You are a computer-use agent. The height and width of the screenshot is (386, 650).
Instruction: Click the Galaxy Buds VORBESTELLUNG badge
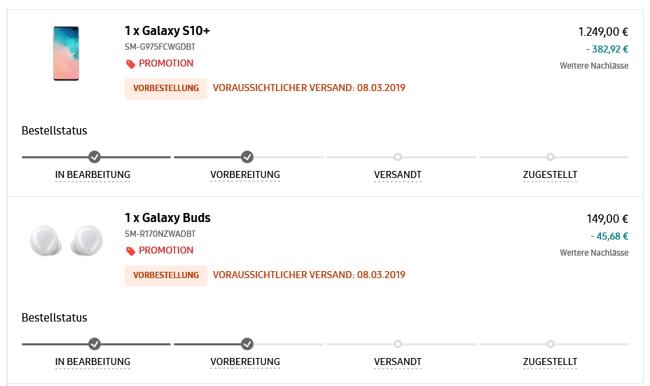click(166, 275)
